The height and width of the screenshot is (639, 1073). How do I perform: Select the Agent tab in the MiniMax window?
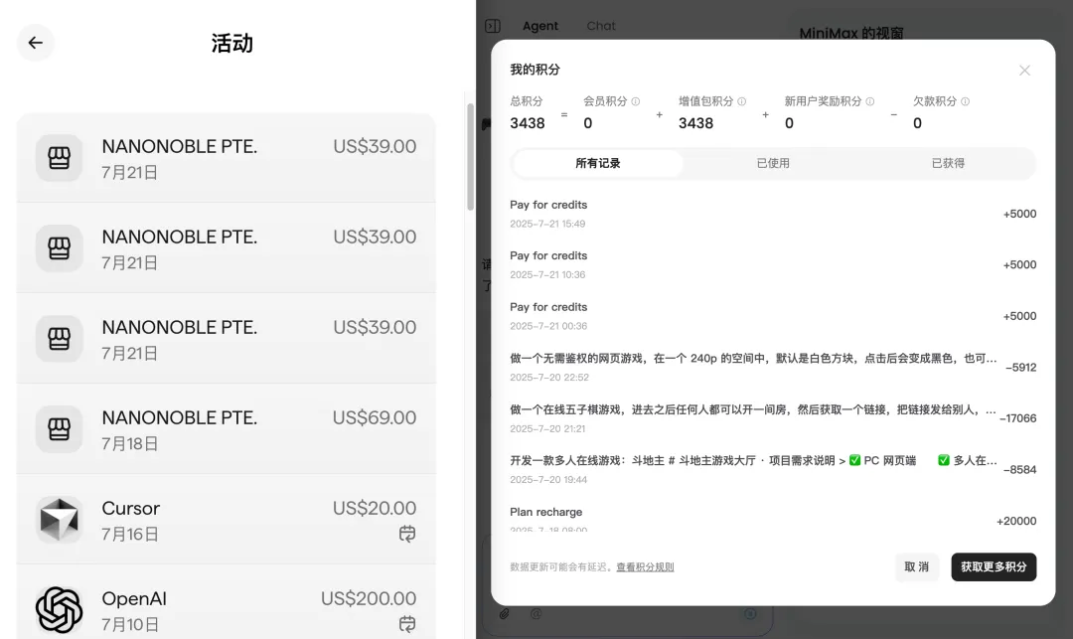tap(539, 26)
